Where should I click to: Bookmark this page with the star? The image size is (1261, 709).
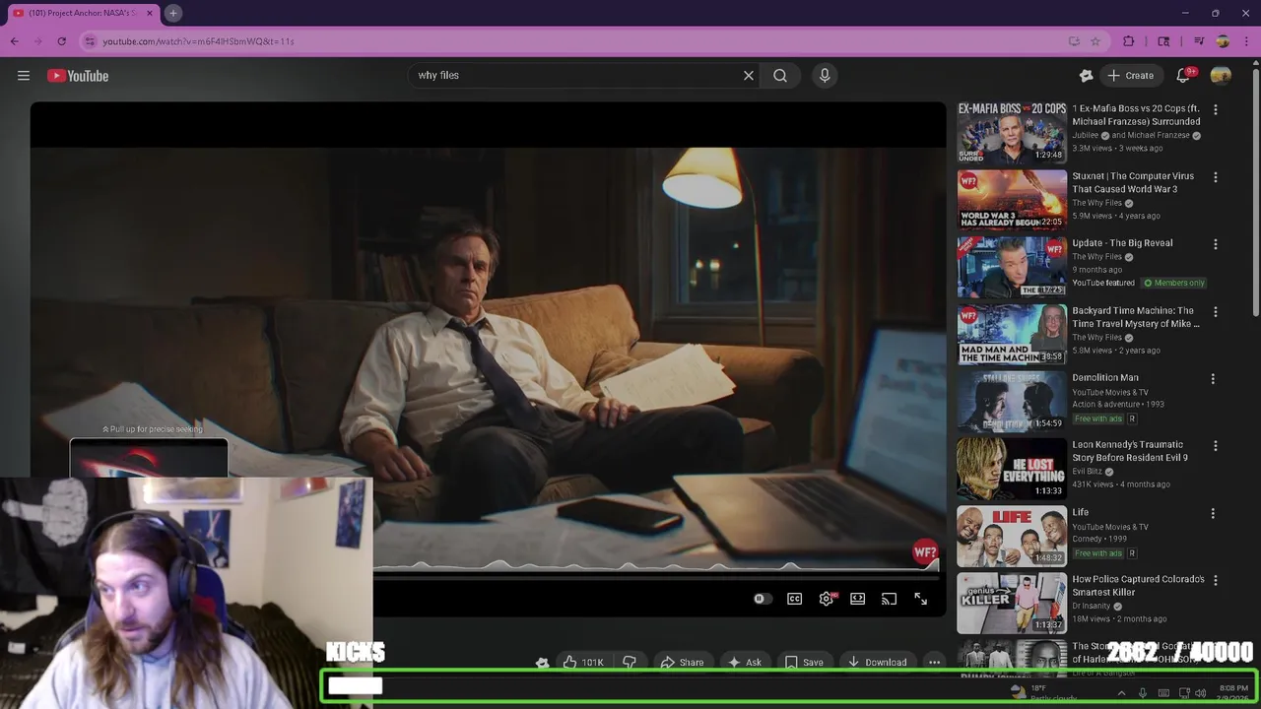point(1095,41)
